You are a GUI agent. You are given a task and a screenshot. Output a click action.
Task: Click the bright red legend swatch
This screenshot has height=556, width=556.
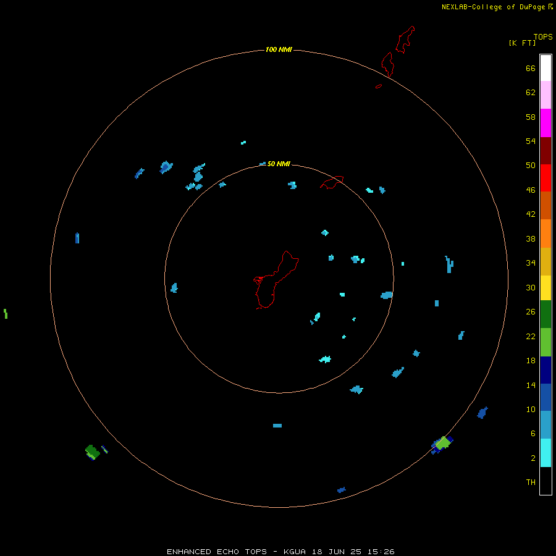tap(545, 178)
